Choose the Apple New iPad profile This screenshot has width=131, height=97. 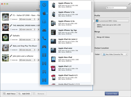(70, 59)
